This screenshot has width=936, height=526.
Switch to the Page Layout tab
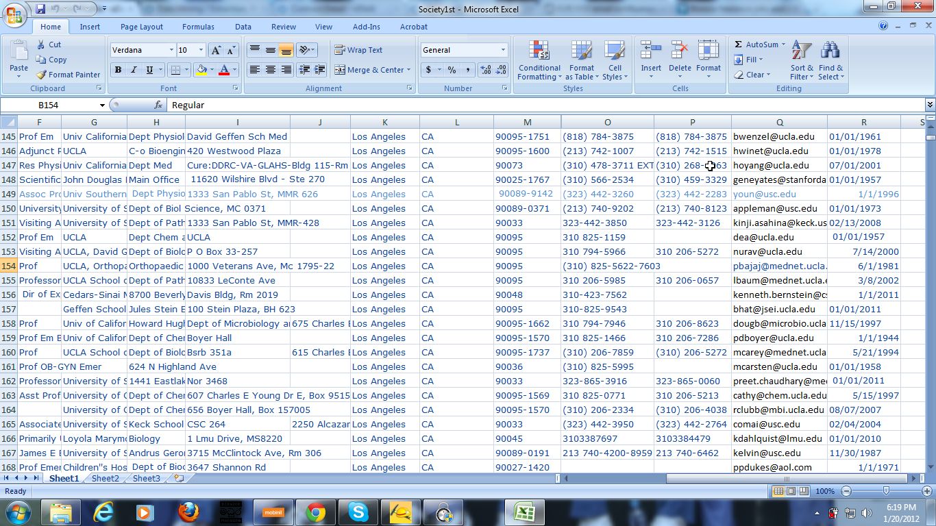[142, 27]
